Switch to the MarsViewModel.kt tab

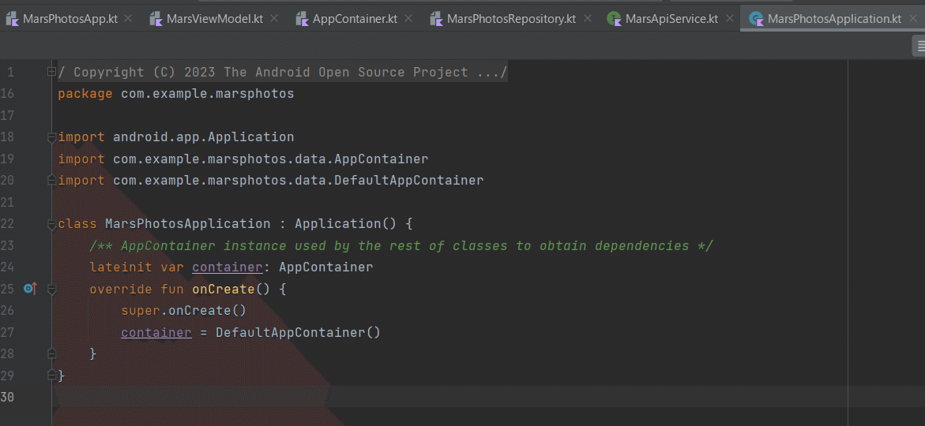[215, 18]
